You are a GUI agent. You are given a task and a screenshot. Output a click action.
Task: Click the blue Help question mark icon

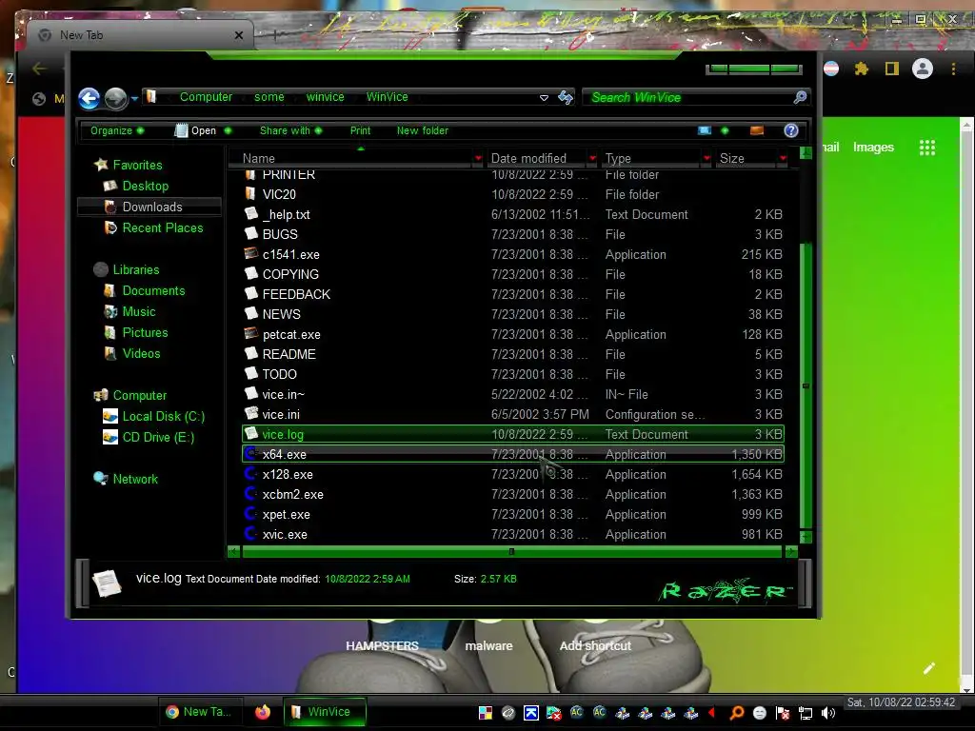pyautogui.click(x=791, y=130)
